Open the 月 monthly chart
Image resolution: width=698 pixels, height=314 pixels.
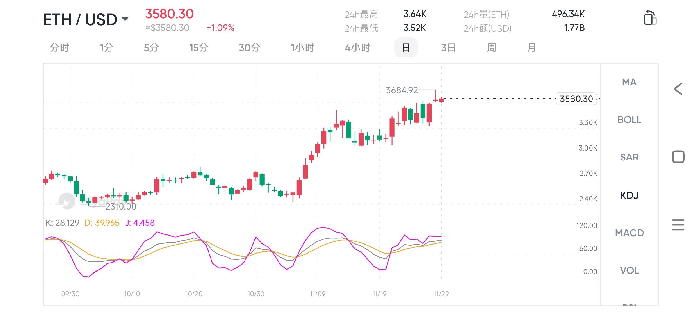click(x=531, y=47)
